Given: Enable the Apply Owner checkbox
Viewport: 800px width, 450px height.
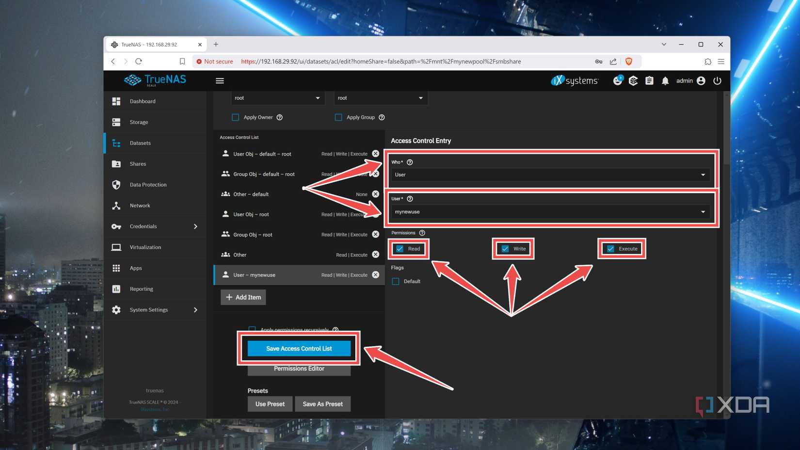Looking at the screenshot, I should click(x=235, y=117).
